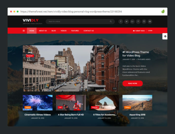Click the Hot tag on violinist thumbnail
175x134 pixels.
click(x=60, y=107)
